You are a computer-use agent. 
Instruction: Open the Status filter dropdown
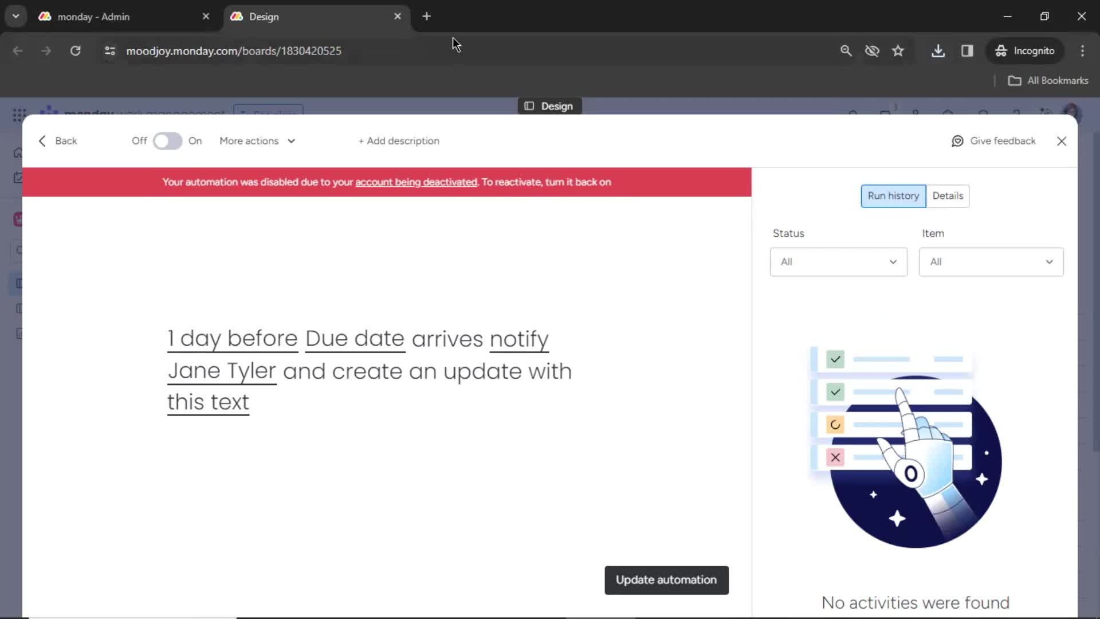point(838,261)
